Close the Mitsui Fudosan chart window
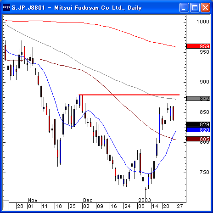Screen dimensions: 213x213 205,7
